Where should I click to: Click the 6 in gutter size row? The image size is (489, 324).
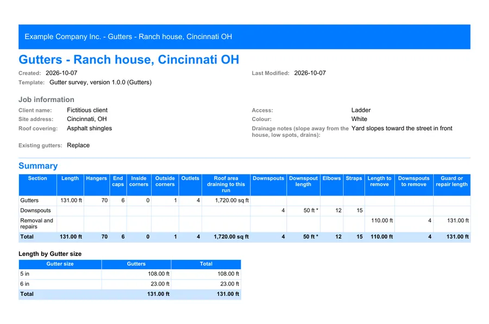pyautogui.click(x=130, y=284)
